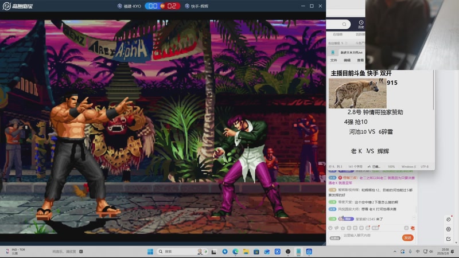Switch to the 在线榜 tab
The image size is (459, 258).
pos(337,34)
